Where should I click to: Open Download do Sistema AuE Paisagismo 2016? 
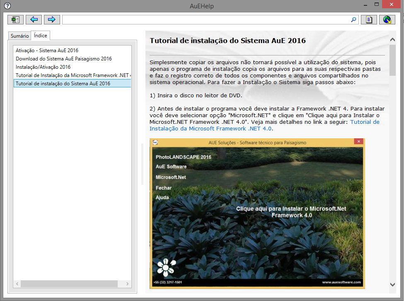tap(63, 59)
